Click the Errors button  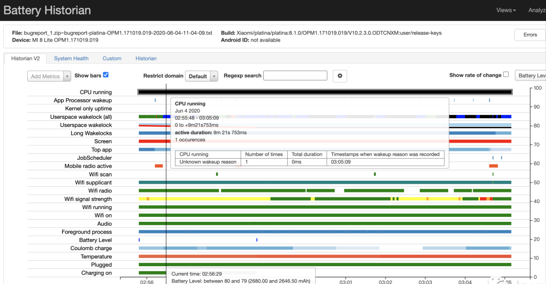click(530, 35)
